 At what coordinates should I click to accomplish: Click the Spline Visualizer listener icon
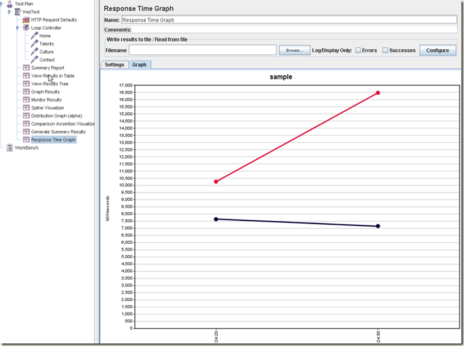click(x=26, y=108)
